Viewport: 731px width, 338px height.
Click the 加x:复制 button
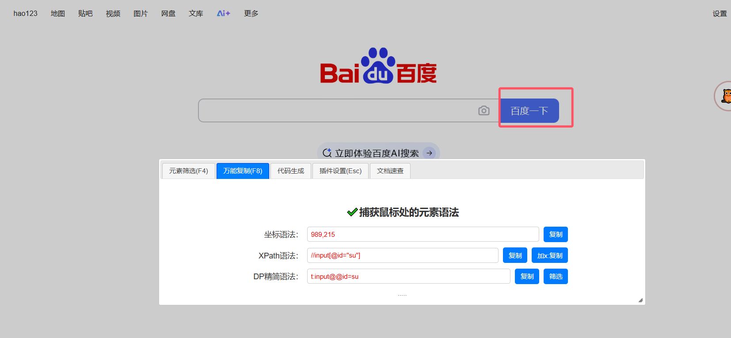550,255
